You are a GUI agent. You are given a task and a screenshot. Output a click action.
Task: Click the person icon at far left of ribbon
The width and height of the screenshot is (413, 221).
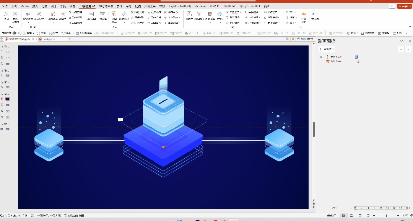tap(7, 14)
